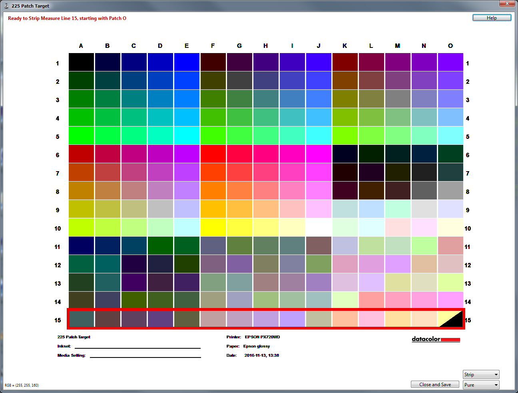Select pure red patch F6
518x393 pixels.
coord(213,154)
